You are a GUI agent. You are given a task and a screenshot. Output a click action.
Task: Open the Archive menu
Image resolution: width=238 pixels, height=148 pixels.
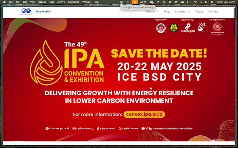61,2
